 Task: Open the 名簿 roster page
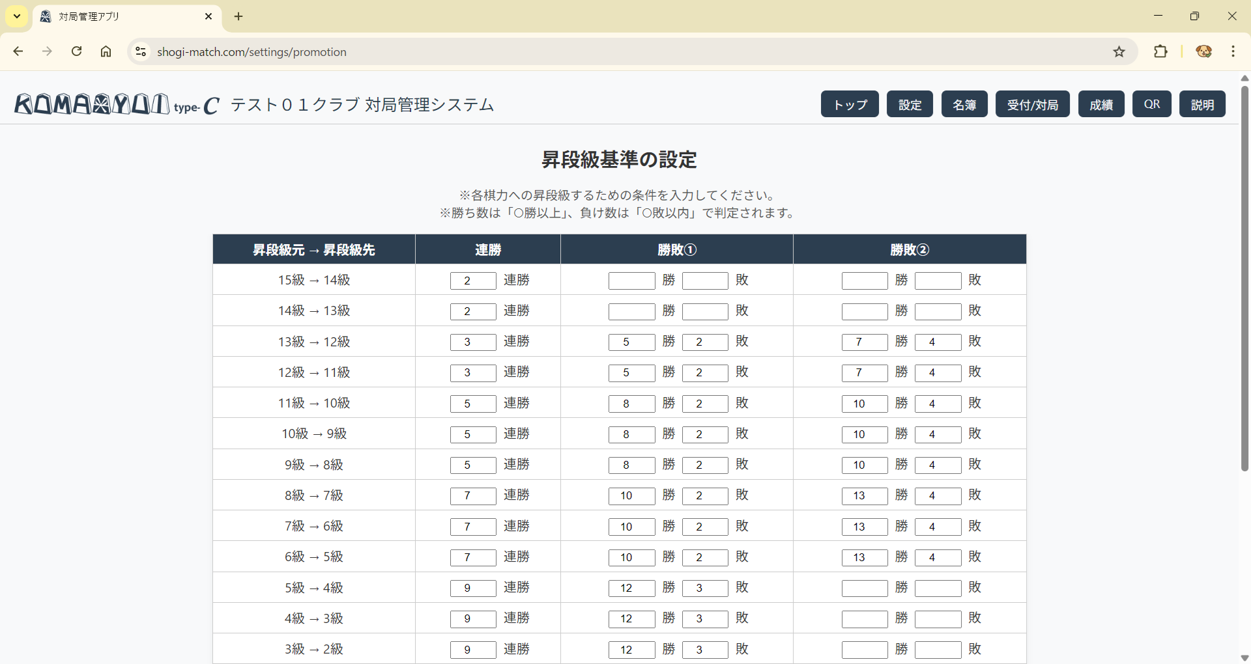[964, 104]
